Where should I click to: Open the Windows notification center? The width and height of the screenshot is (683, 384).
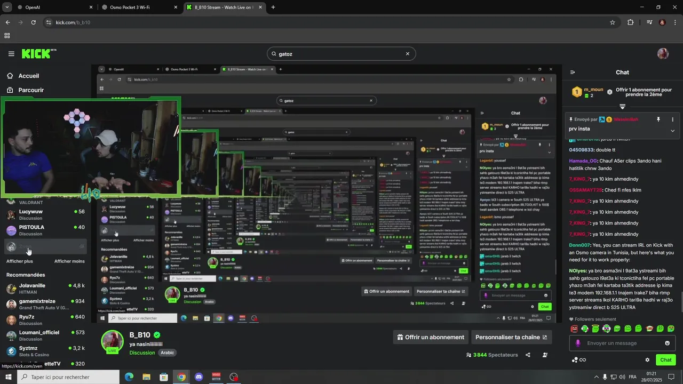point(671,377)
